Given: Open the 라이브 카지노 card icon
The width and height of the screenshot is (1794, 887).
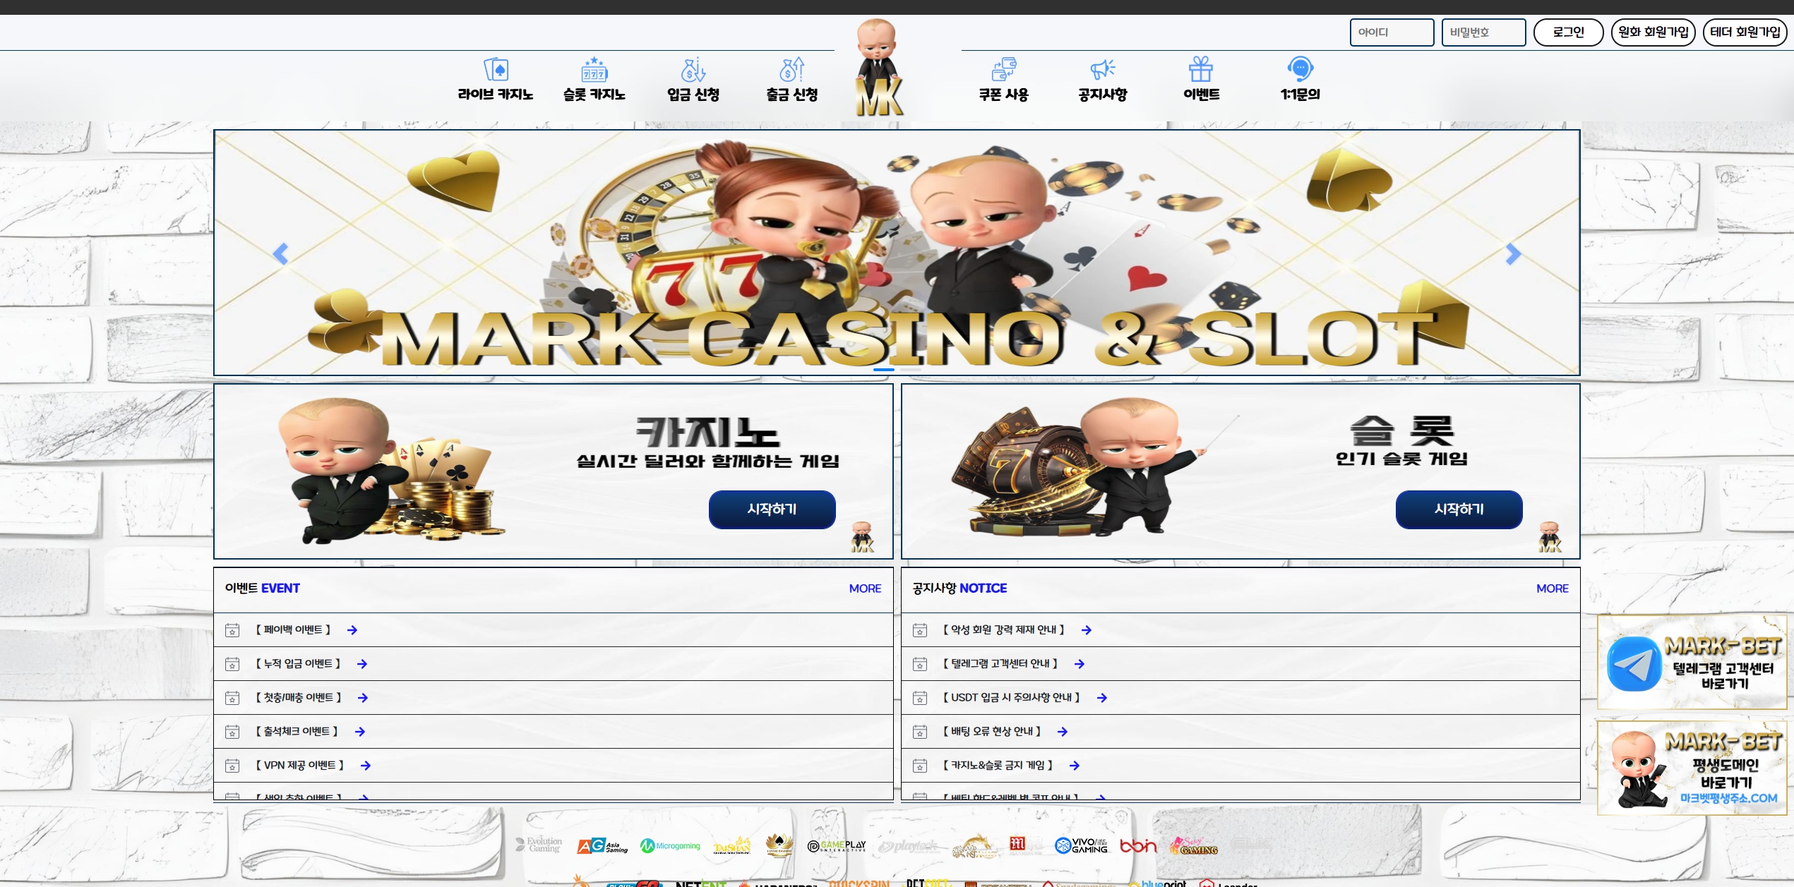Looking at the screenshot, I should click(496, 70).
